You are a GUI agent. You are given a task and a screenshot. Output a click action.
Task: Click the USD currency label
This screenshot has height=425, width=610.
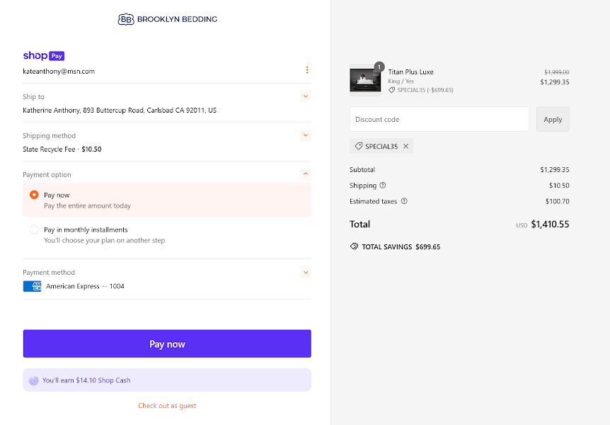pyautogui.click(x=522, y=225)
